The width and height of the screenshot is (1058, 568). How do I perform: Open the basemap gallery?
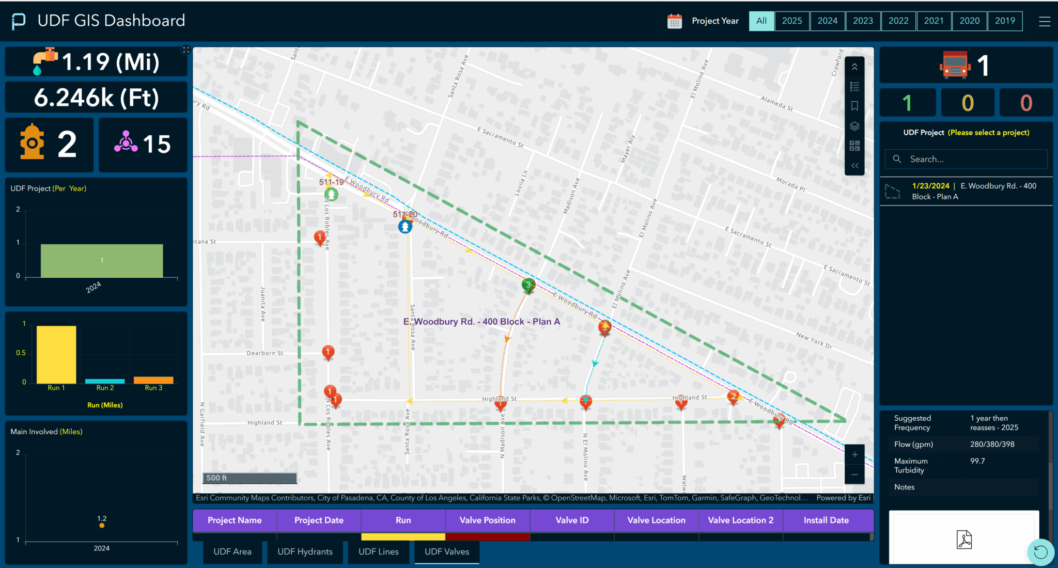(x=854, y=146)
